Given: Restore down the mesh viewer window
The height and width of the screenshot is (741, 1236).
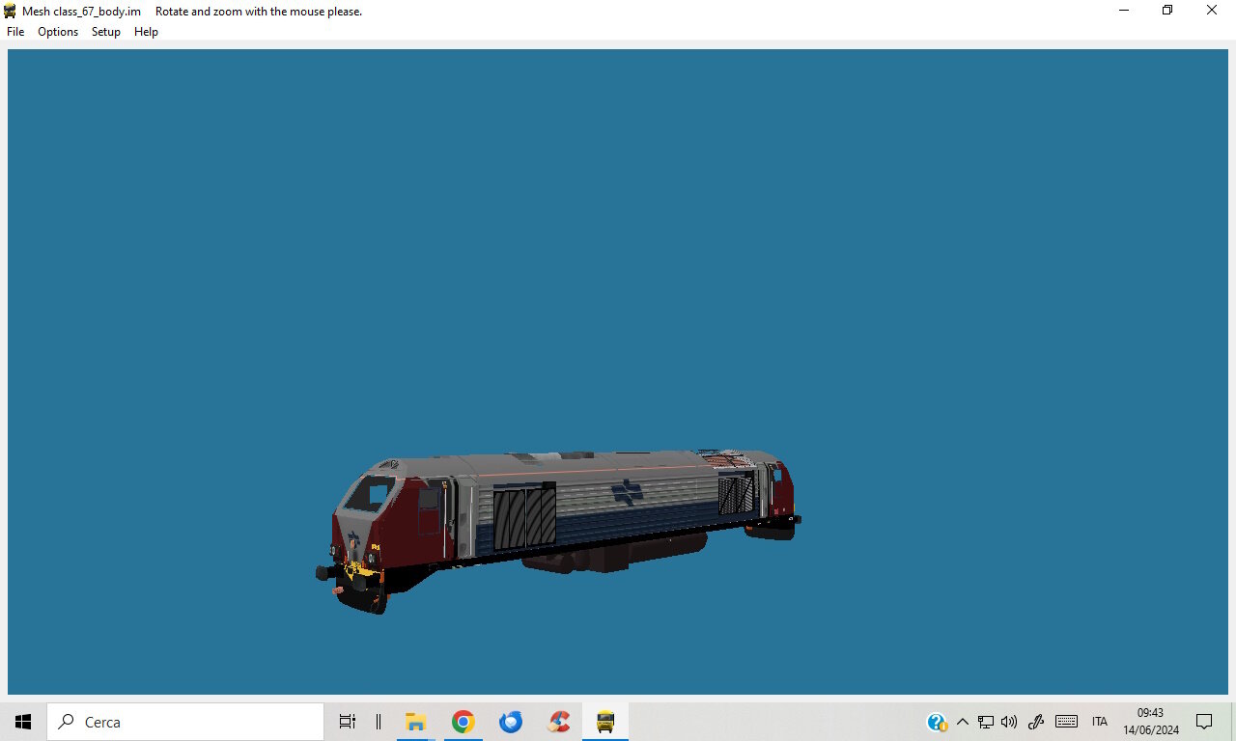Looking at the screenshot, I should (x=1167, y=11).
